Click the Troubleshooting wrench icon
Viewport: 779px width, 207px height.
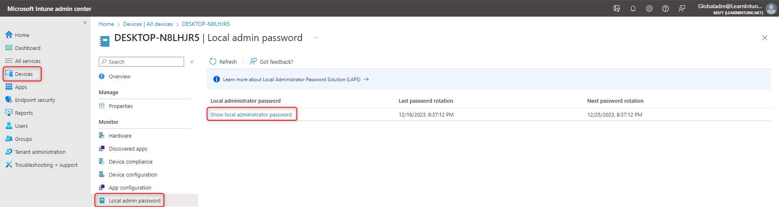click(x=9, y=164)
